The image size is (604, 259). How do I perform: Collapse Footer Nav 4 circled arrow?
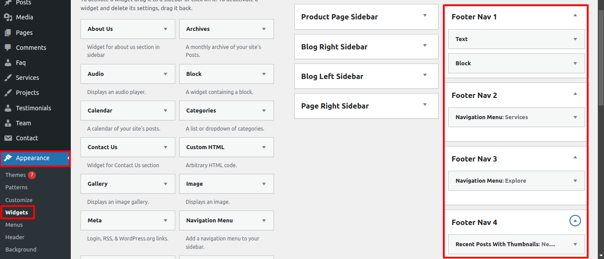[x=575, y=220]
